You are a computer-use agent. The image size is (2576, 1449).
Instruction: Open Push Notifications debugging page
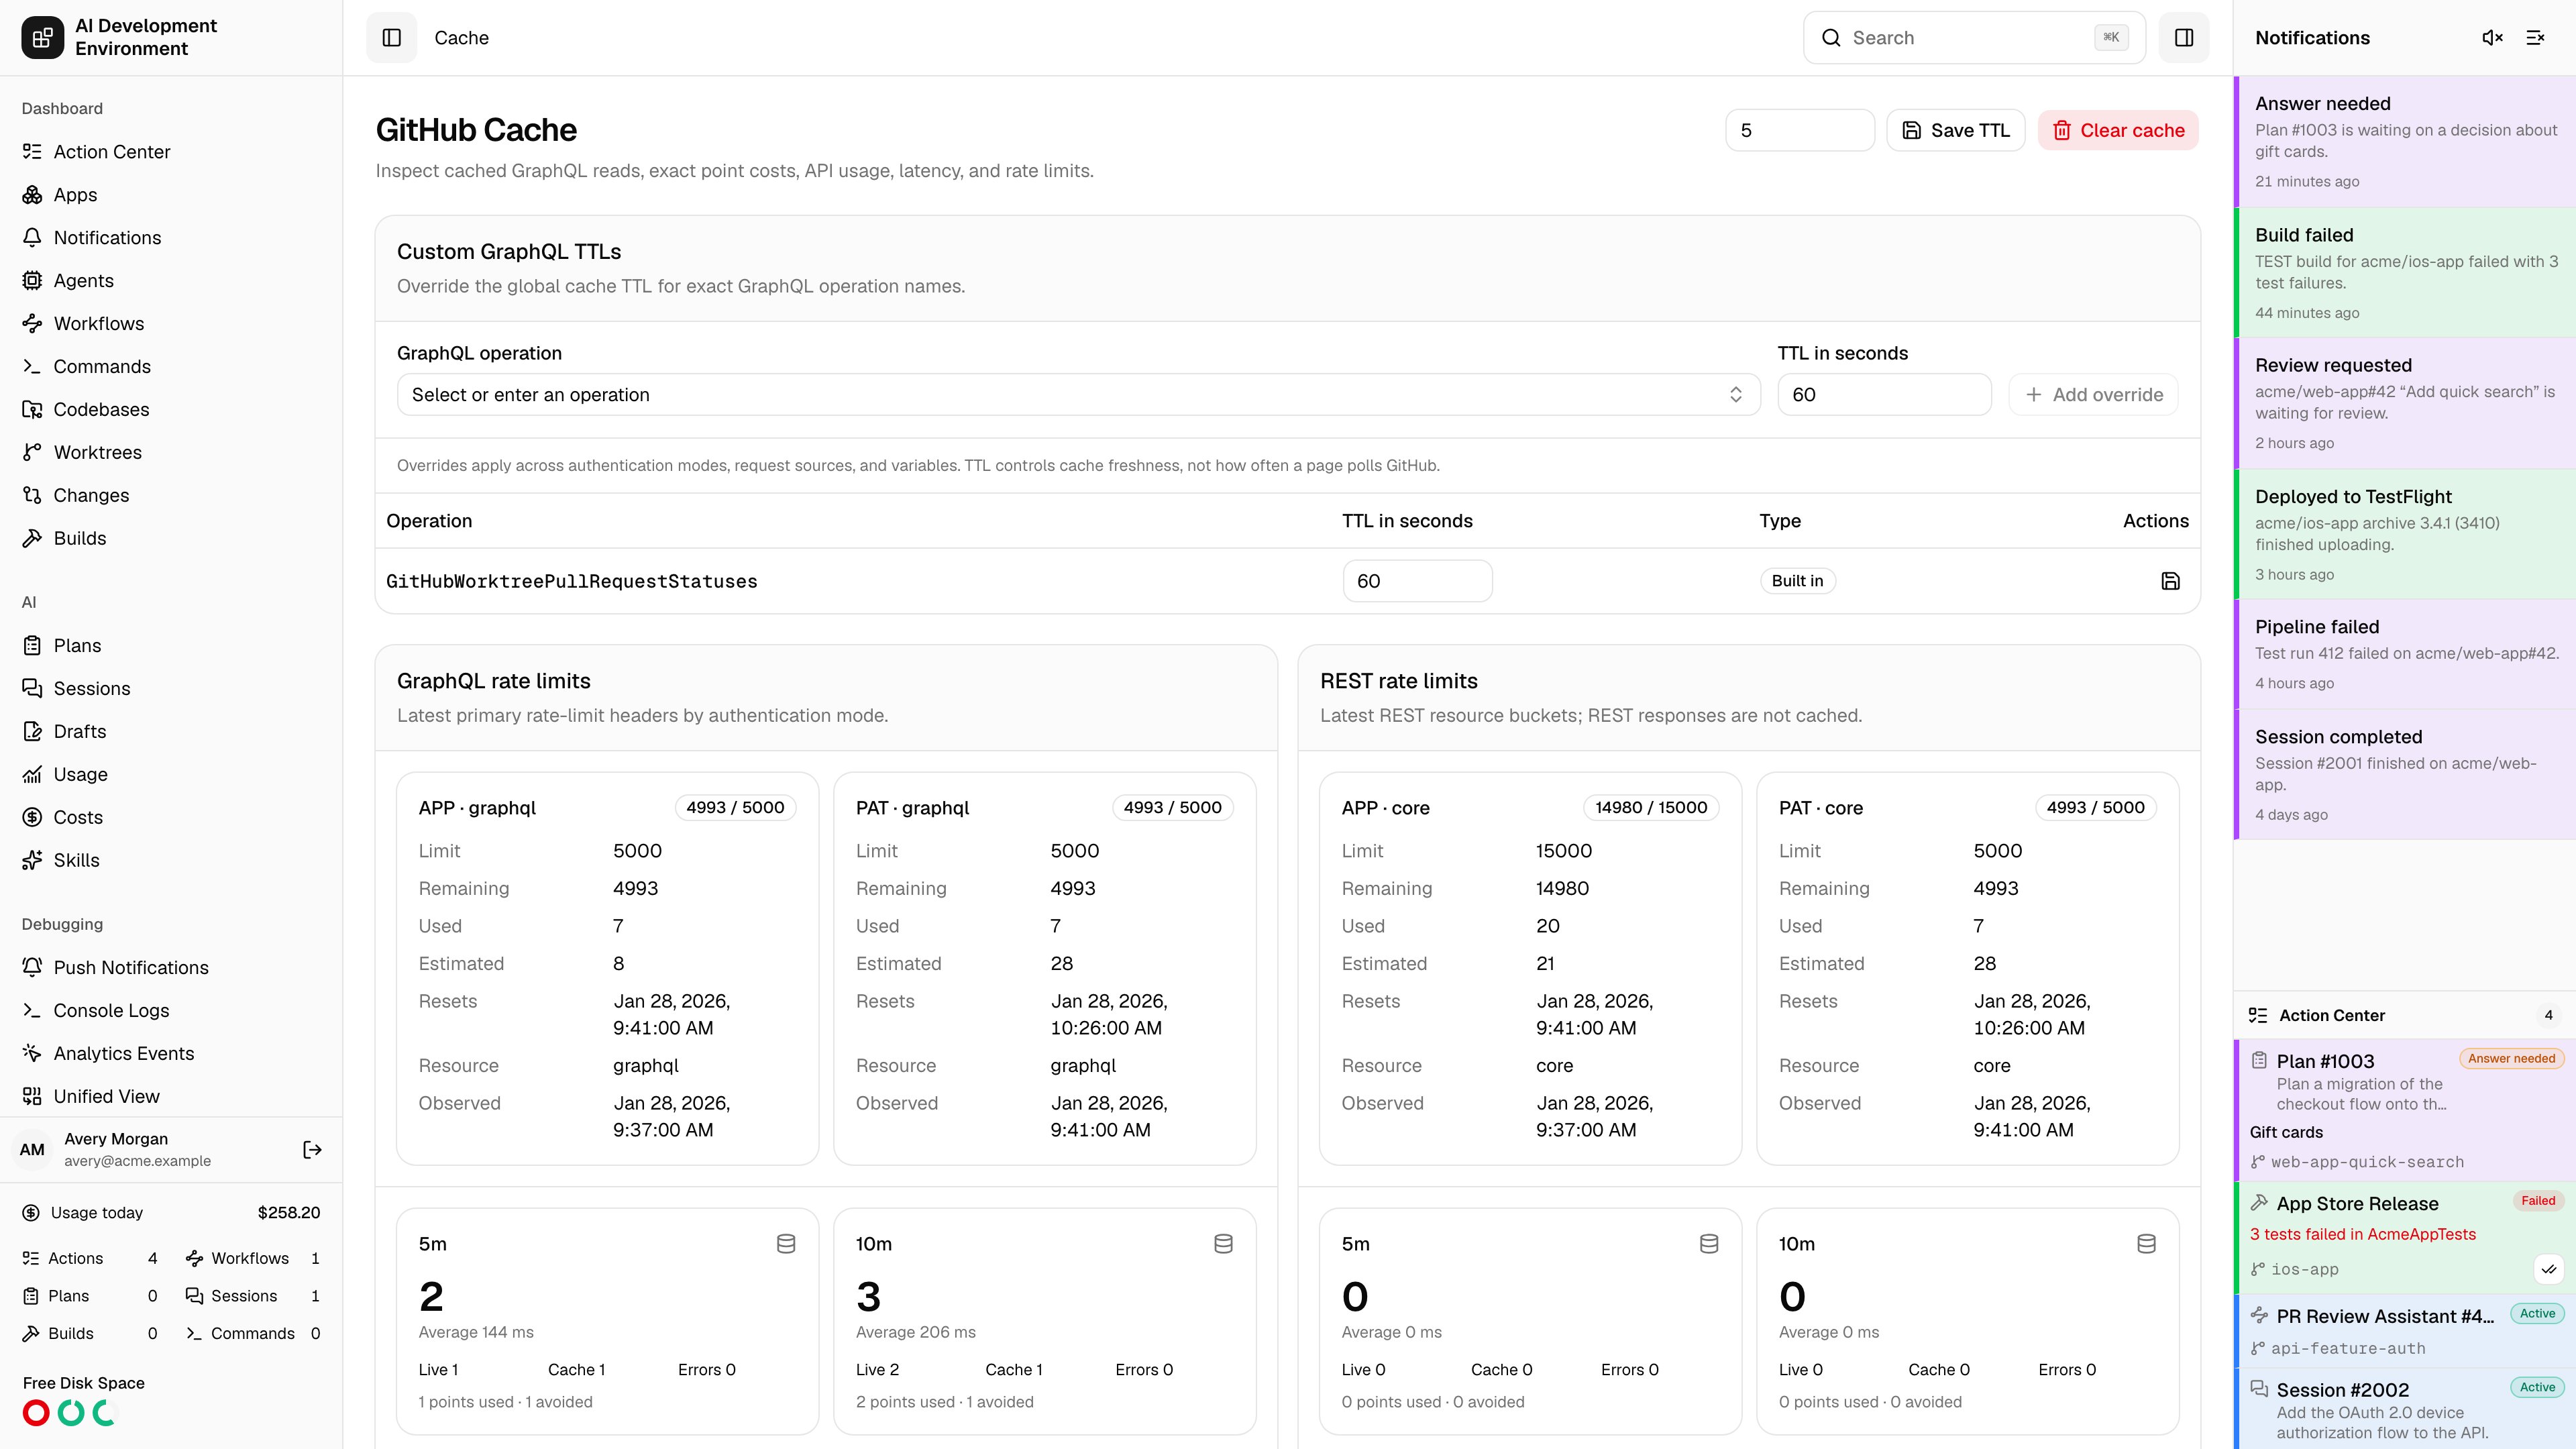click(171, 968)
